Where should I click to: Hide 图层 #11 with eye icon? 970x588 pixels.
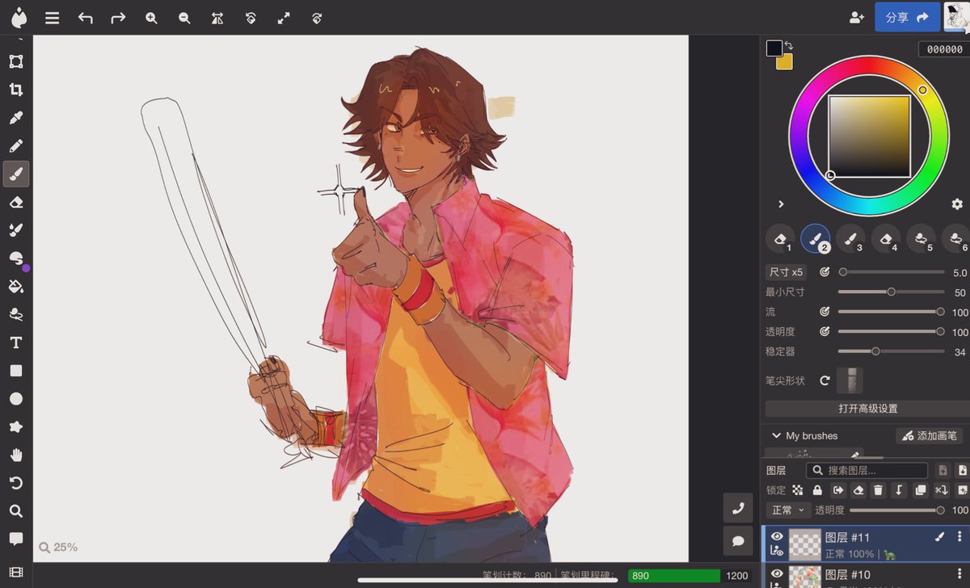tap(777, 536)
